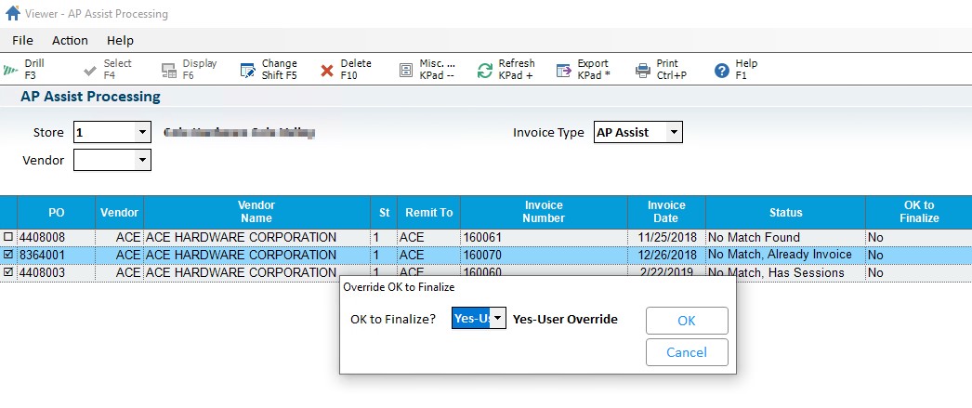Click the Print toolbar icon

(x=643, y=70)
